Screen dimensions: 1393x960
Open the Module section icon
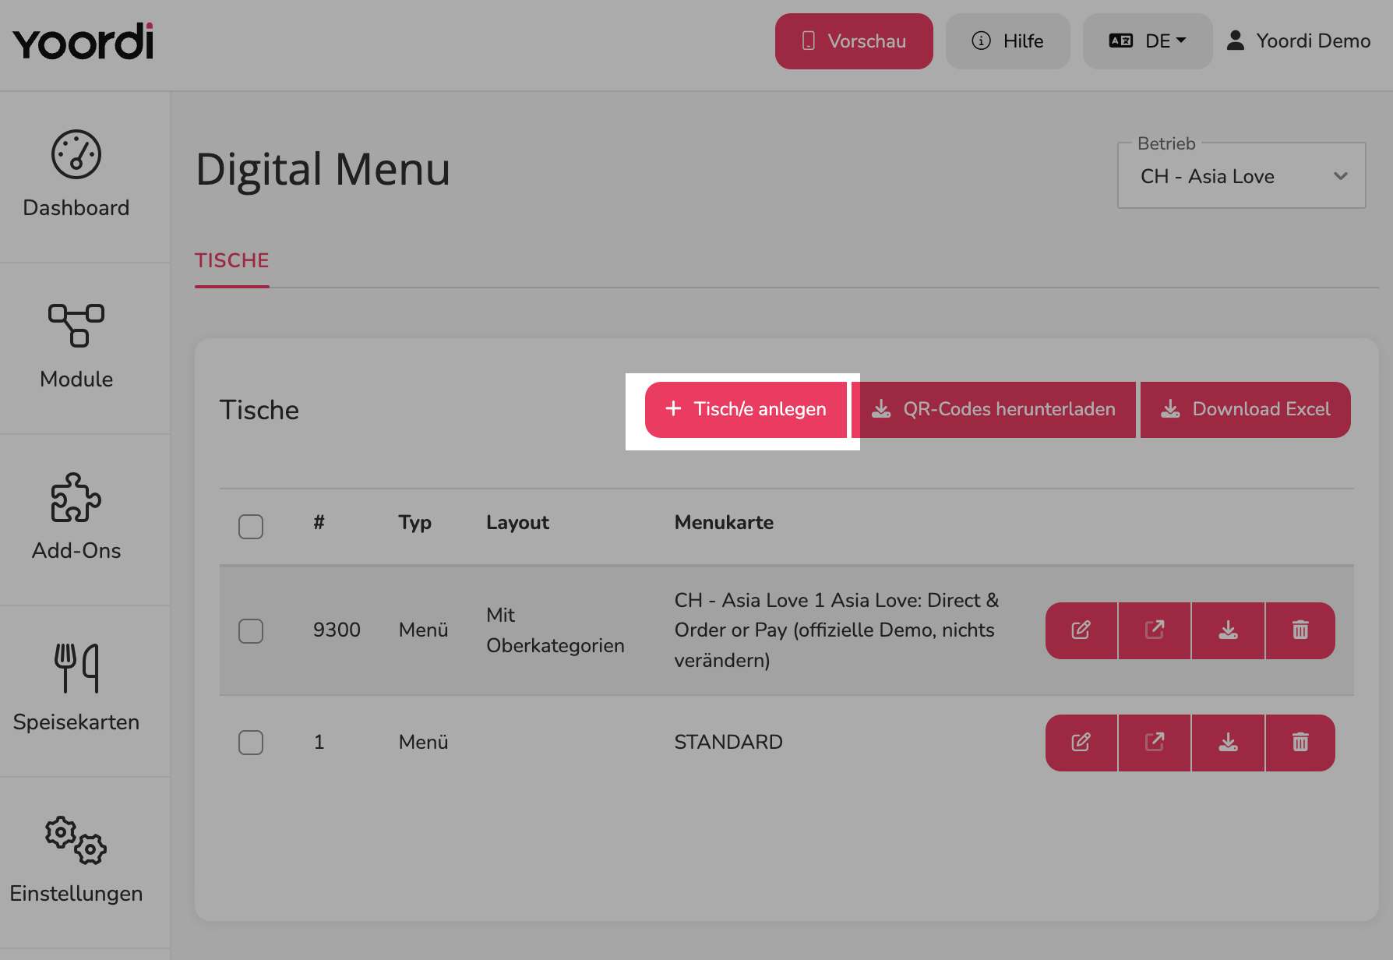pyautogui.click(x=76, y=325)
